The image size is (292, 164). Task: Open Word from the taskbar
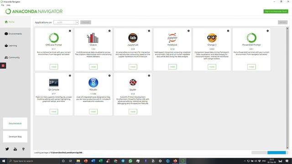click(93, 161)
